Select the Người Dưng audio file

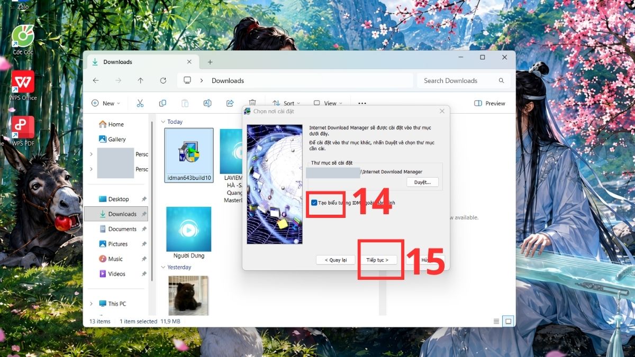tap(188, 233)
